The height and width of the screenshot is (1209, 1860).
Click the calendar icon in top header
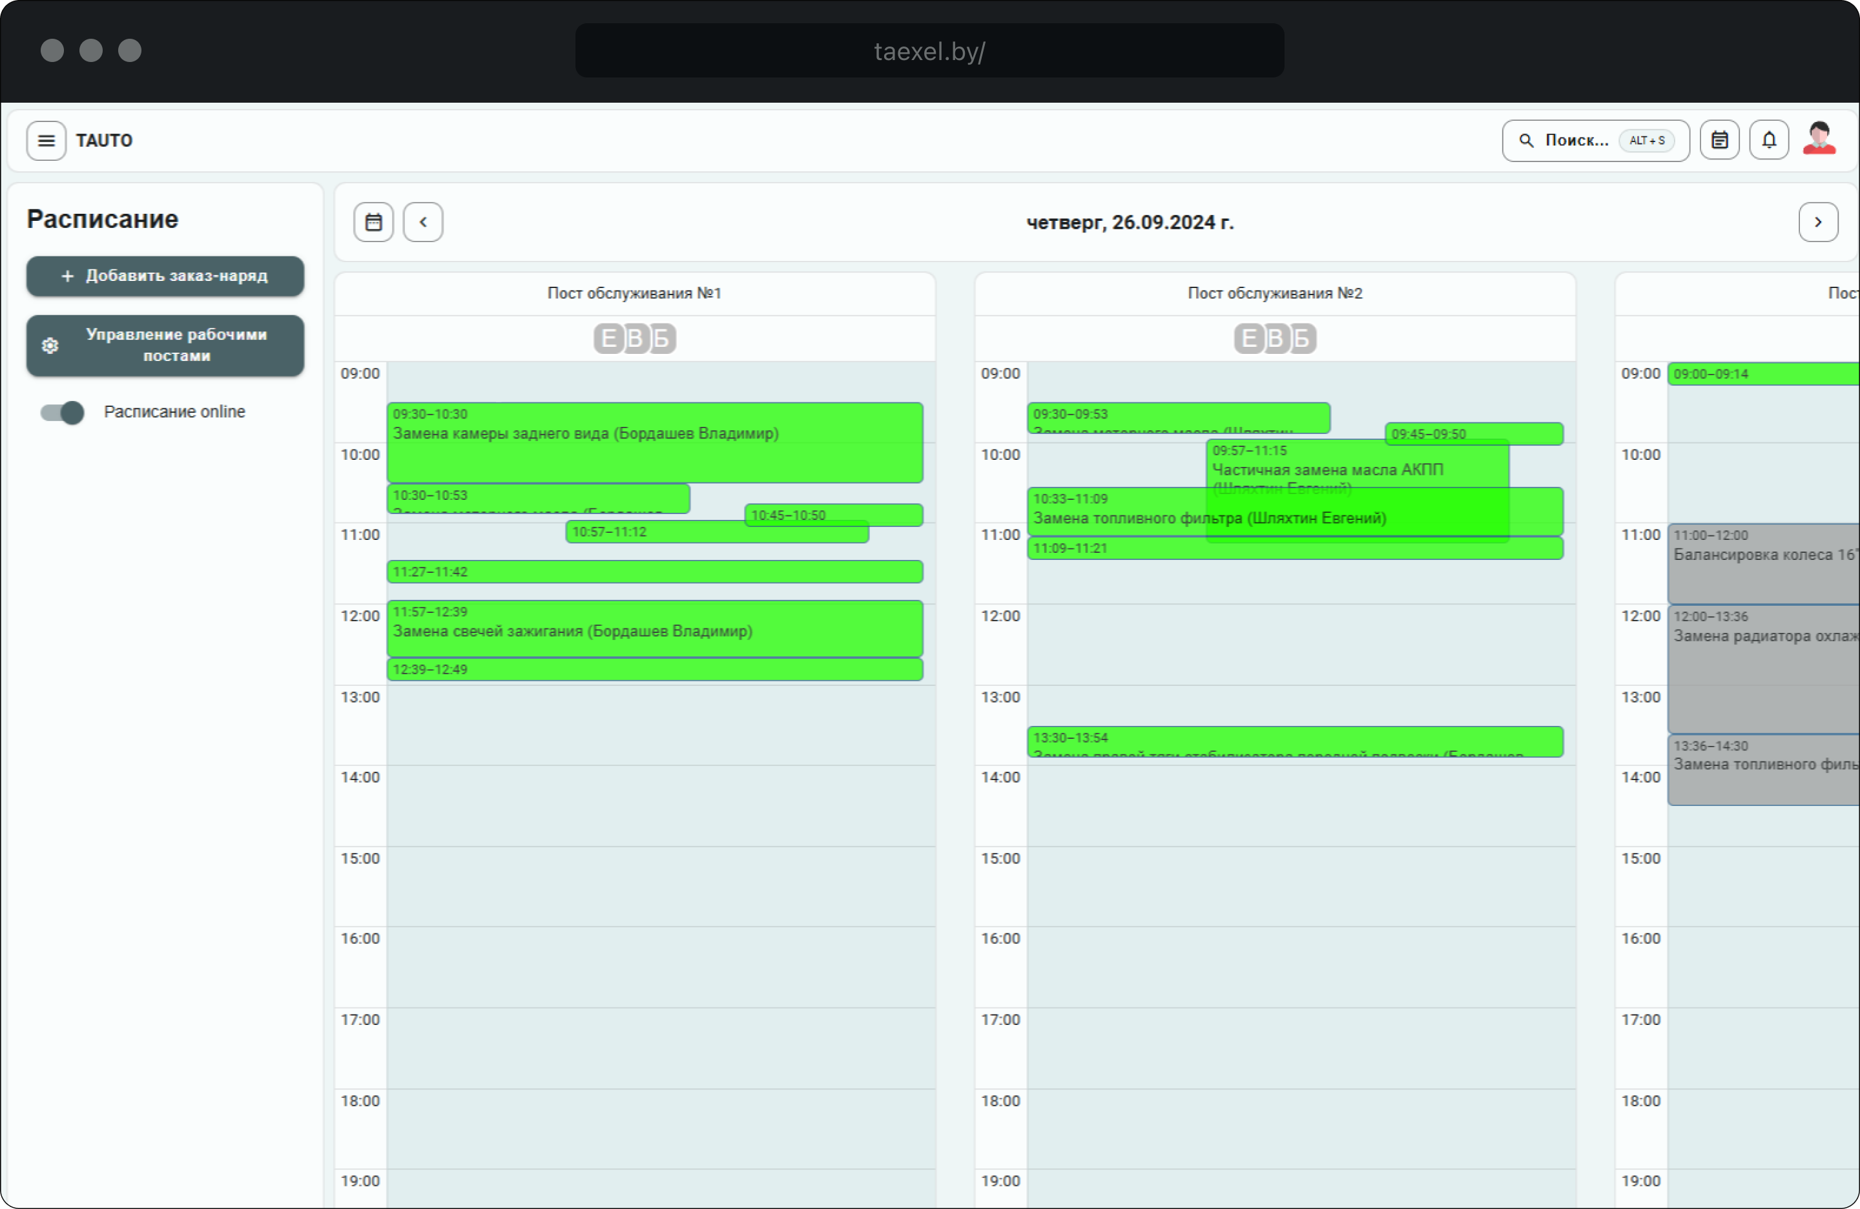click(1719, 141)
